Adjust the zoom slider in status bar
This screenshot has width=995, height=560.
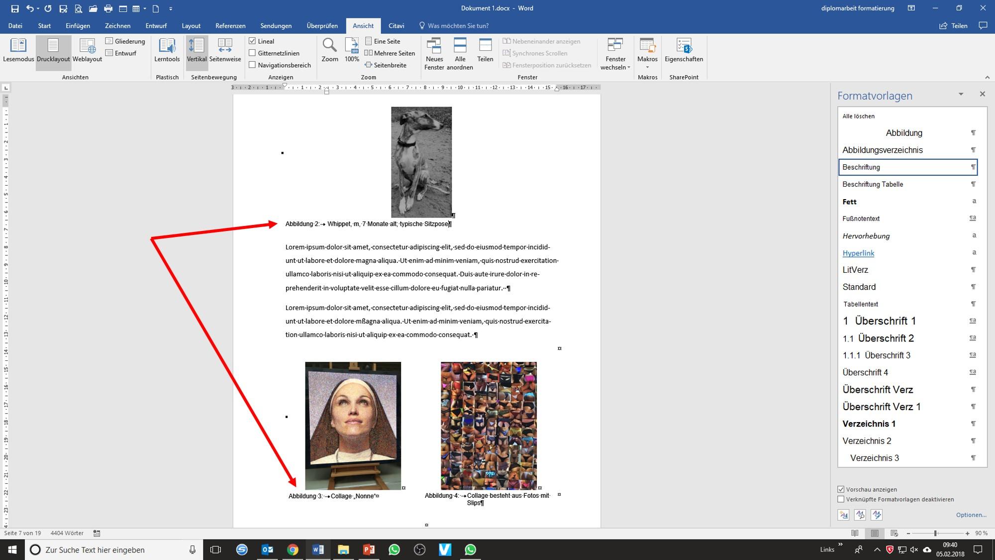click(935, 533)
